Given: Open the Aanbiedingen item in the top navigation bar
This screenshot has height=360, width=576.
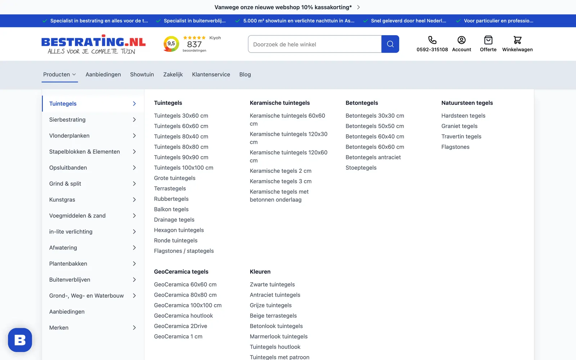Looking at the screenshot, I should (103, 75).
